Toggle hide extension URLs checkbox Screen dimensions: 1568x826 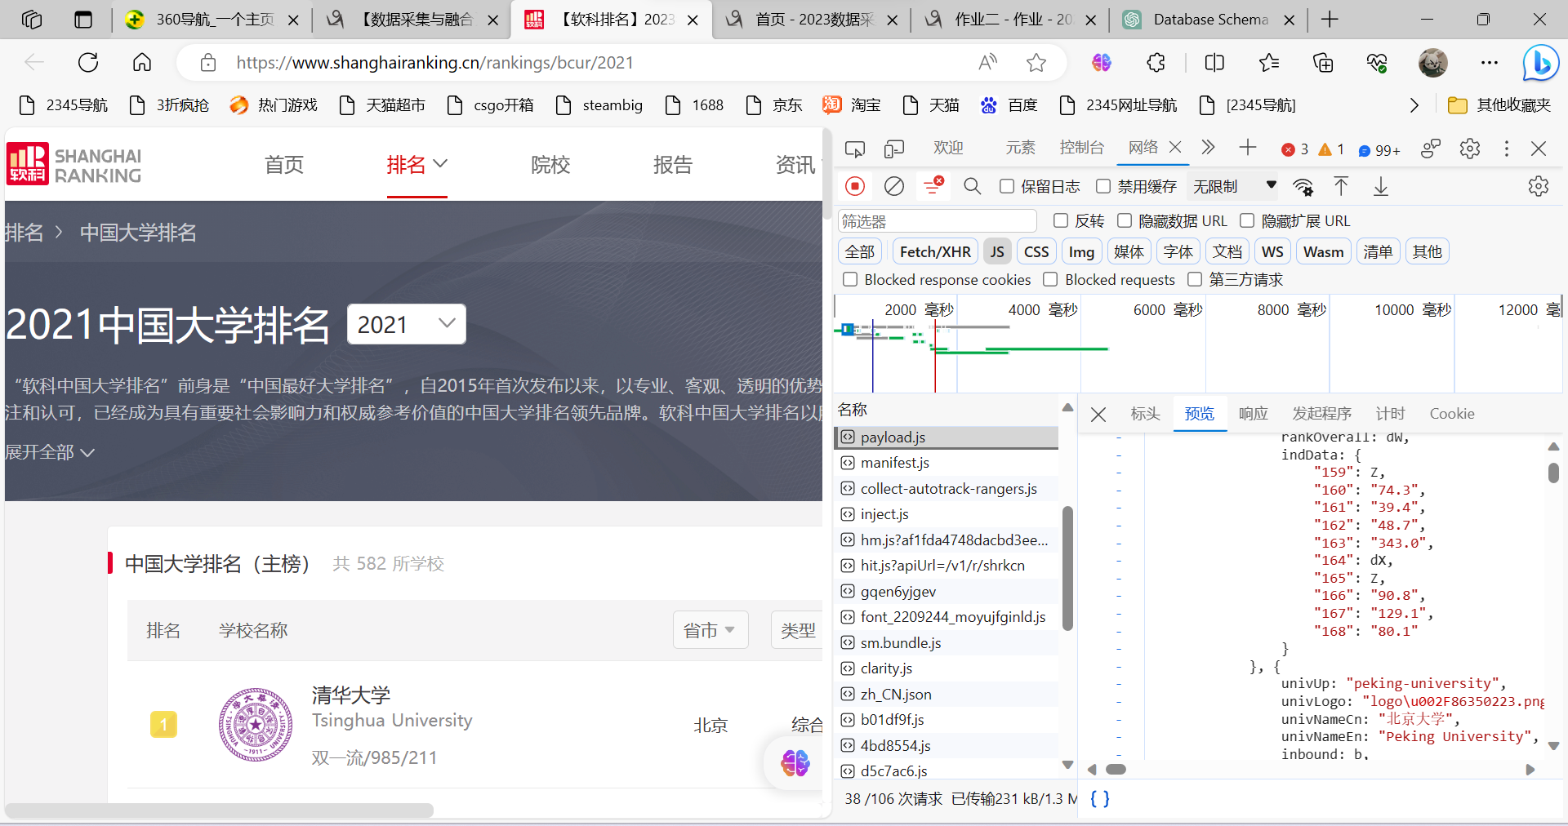(x=1247, y=220)
